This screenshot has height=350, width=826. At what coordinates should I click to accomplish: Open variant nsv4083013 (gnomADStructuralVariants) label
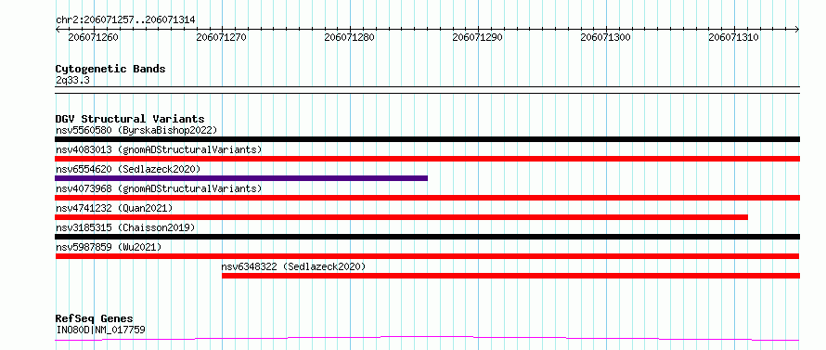(x=159, y=149)
